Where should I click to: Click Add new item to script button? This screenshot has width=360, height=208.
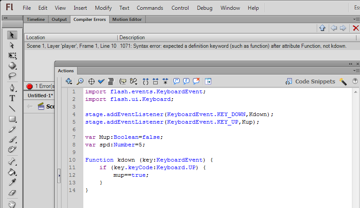69,81
